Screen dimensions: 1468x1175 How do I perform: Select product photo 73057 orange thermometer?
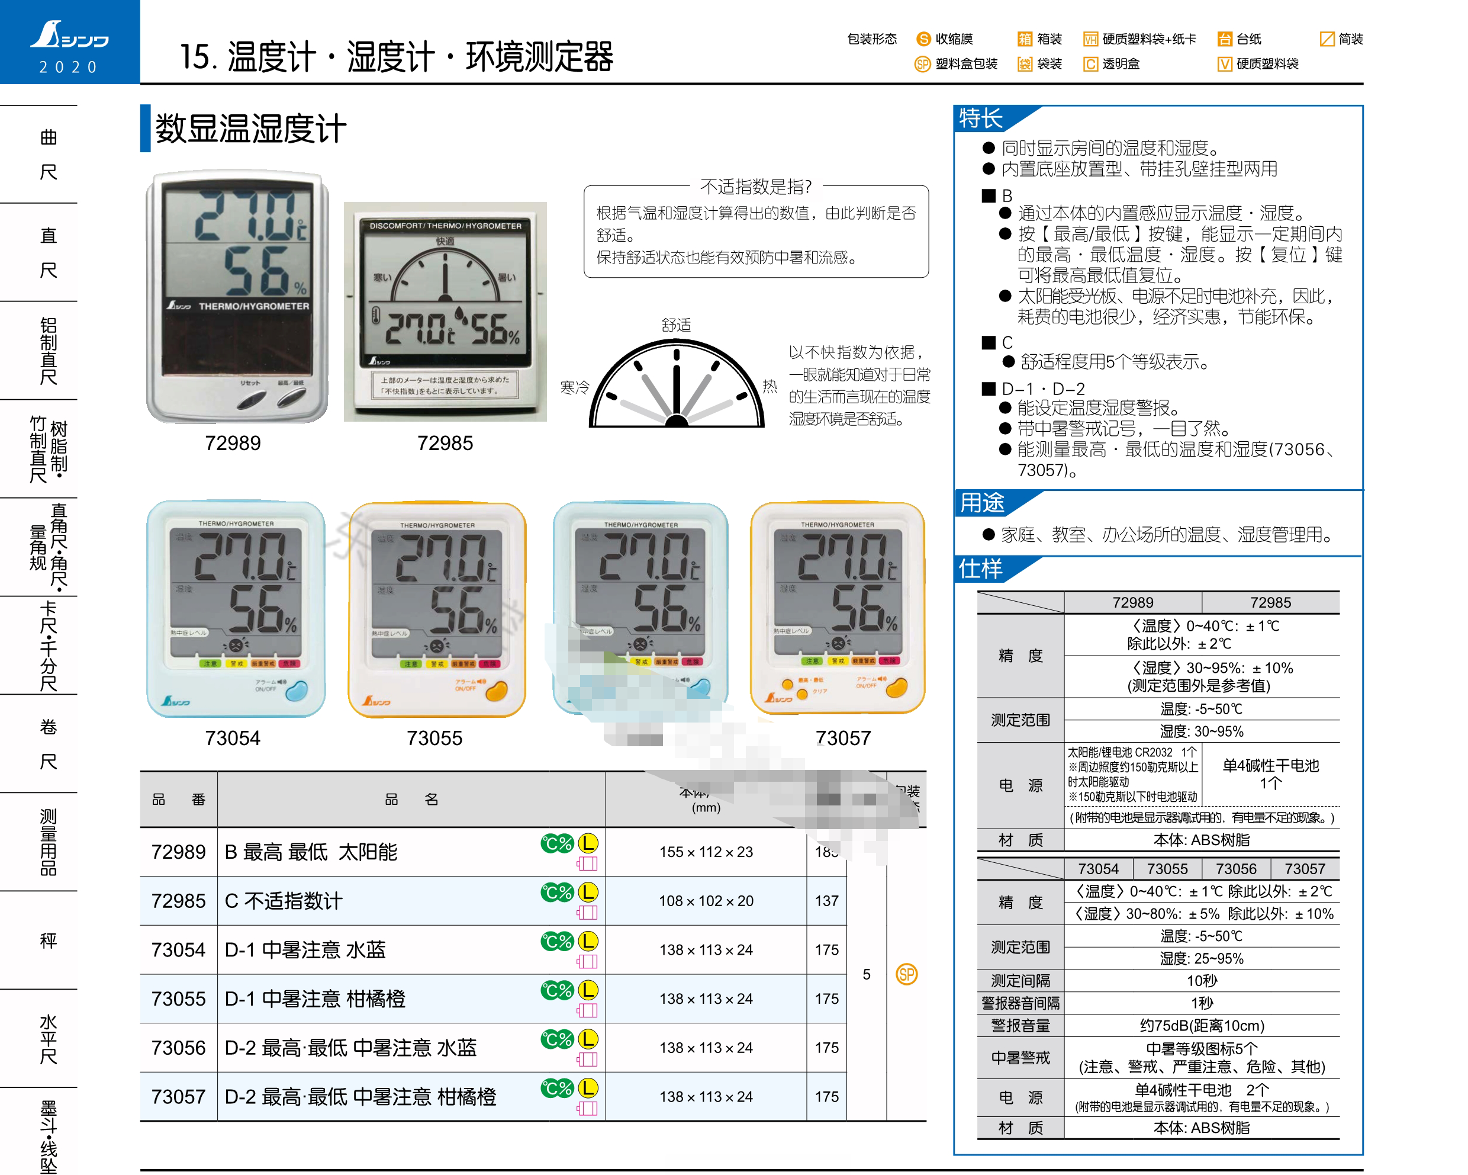point(838,608)
